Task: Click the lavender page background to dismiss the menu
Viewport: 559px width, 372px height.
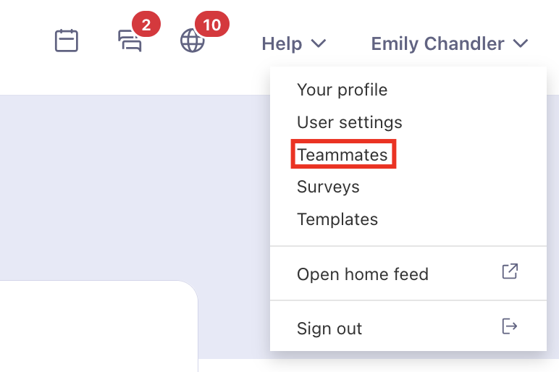Action: (x=135, y=185)
